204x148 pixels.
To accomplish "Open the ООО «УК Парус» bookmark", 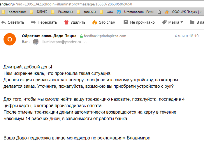I will point(183,12).
